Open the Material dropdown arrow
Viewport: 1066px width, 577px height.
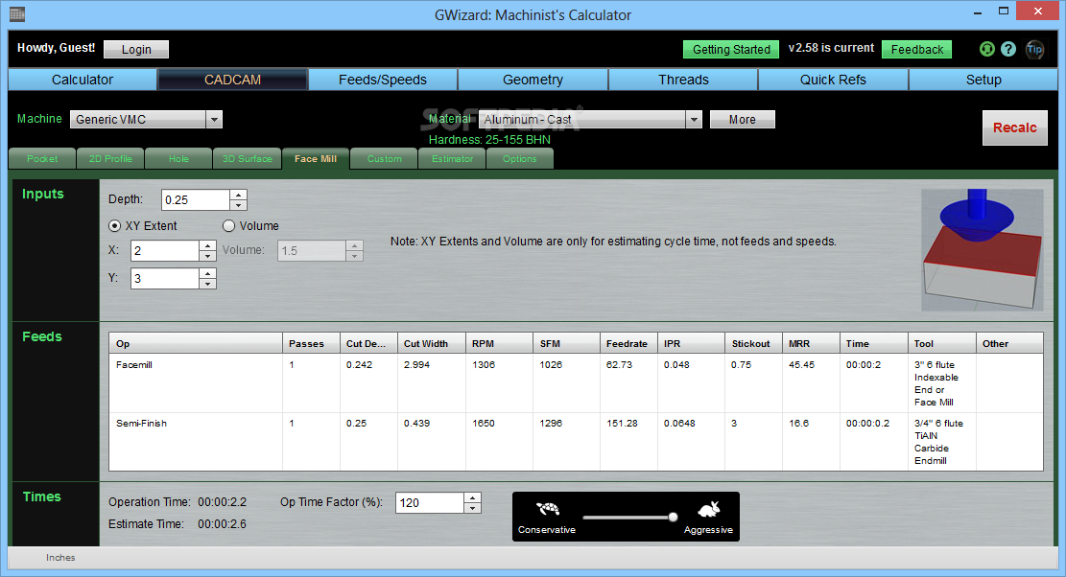(x=694, y=120)
